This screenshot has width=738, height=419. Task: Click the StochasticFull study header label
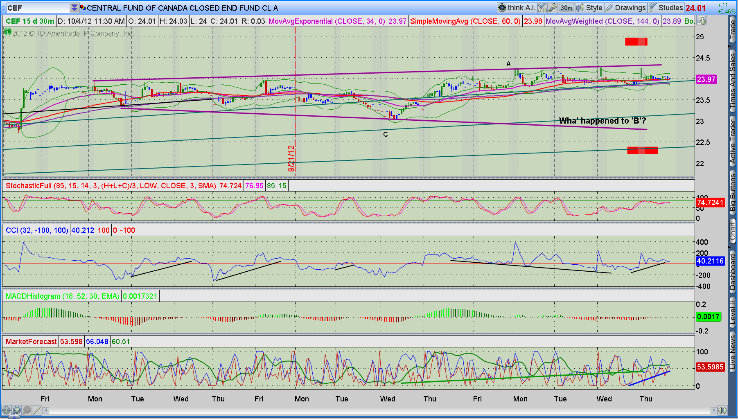111,186
